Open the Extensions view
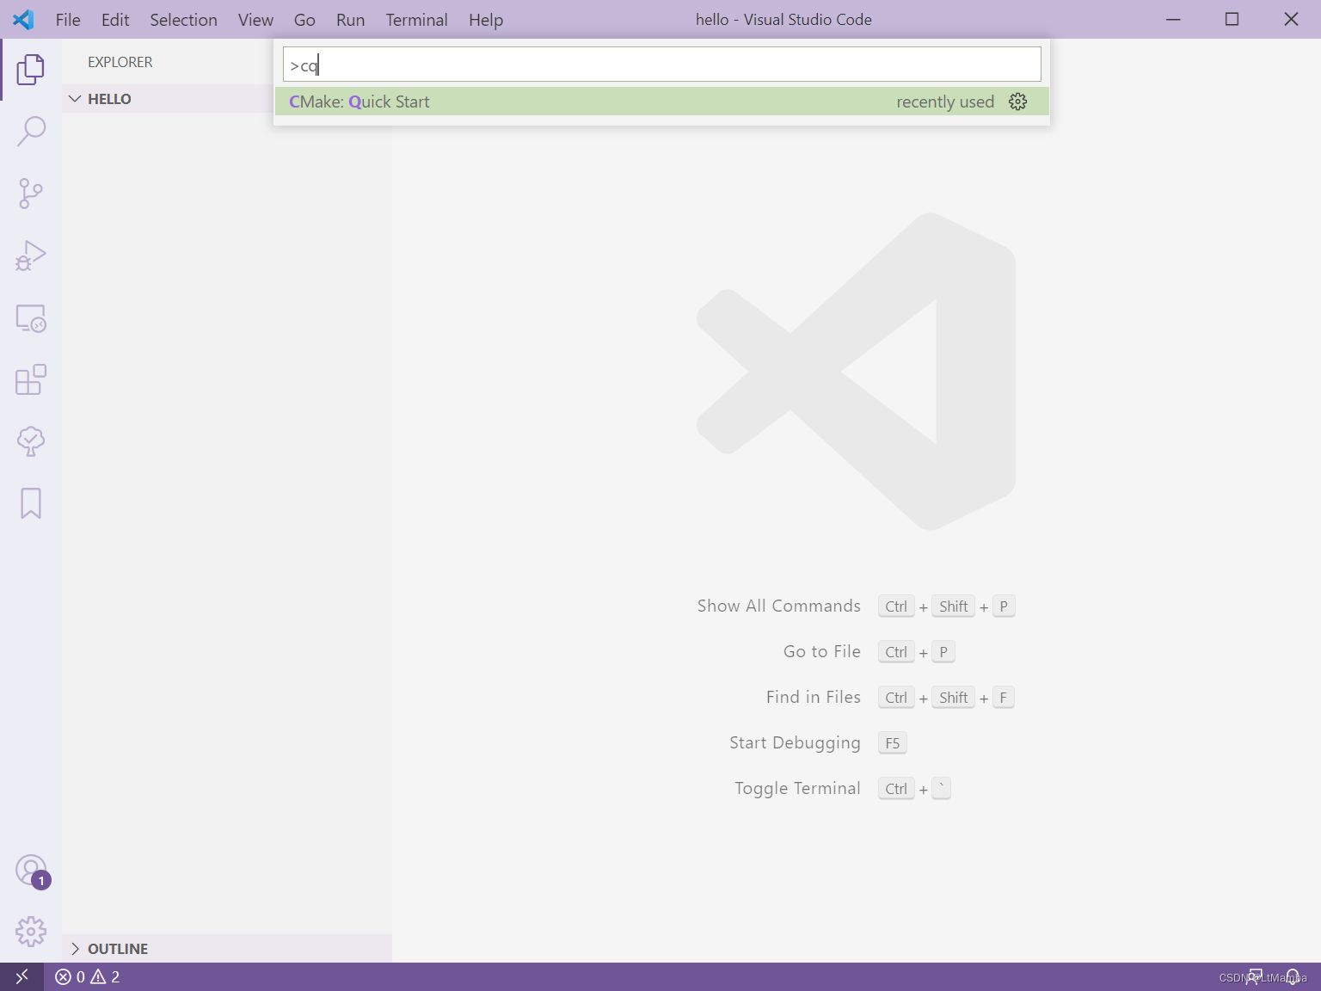 click(31, 379)
